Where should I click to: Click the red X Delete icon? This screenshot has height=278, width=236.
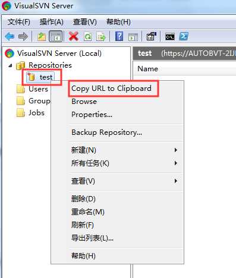click(74, 36)
